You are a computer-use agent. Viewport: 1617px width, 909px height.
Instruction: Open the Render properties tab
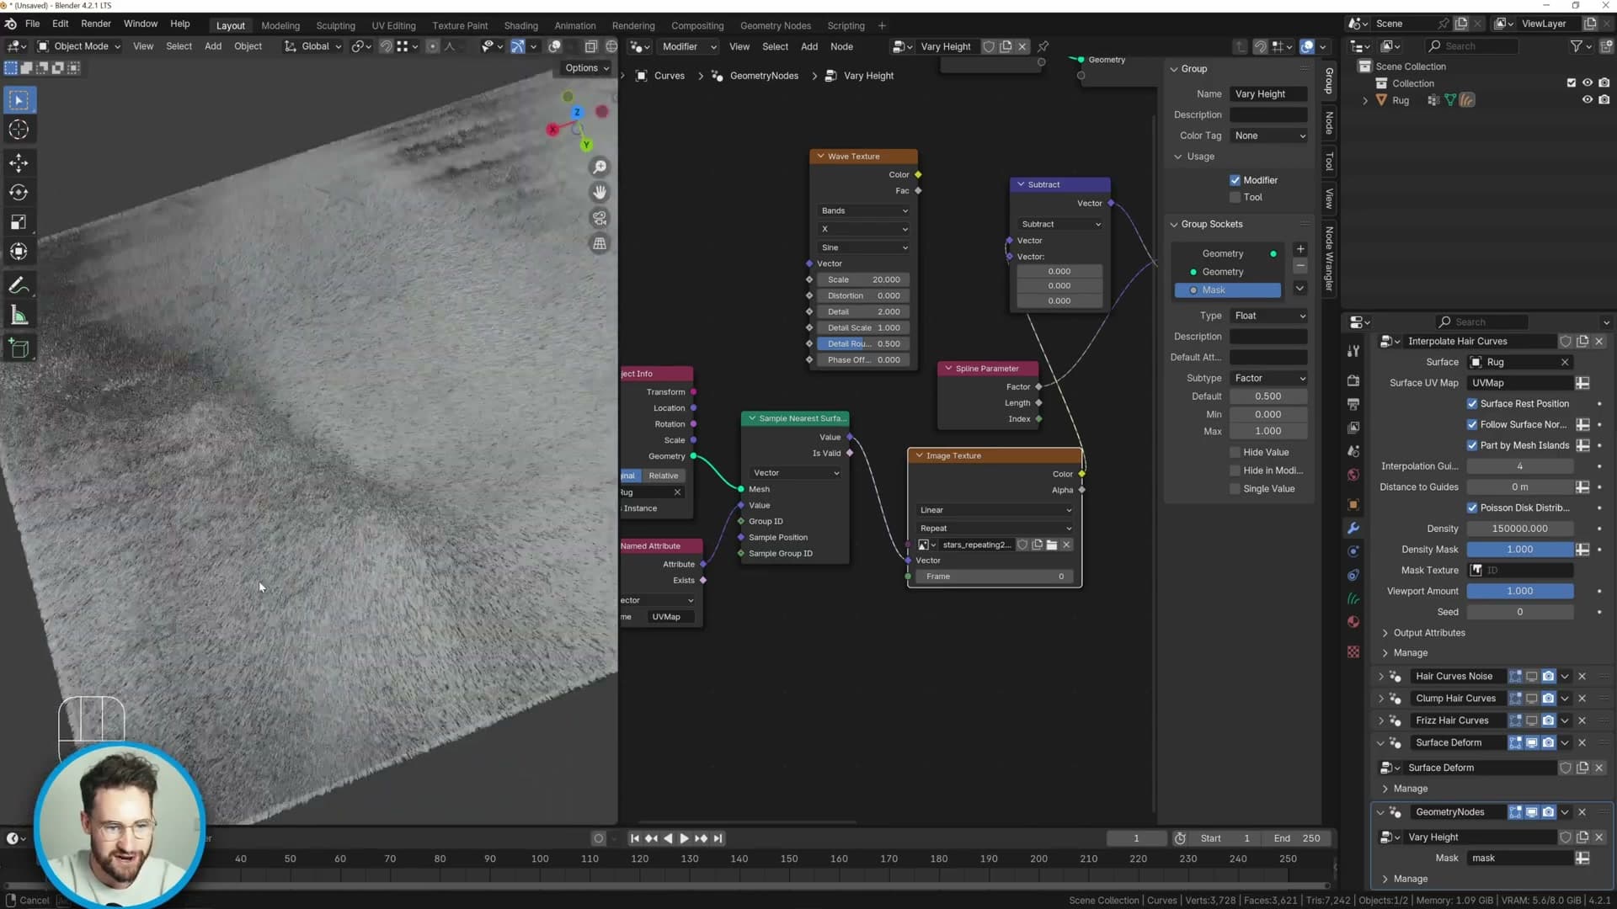click(x=1353, y=380)
